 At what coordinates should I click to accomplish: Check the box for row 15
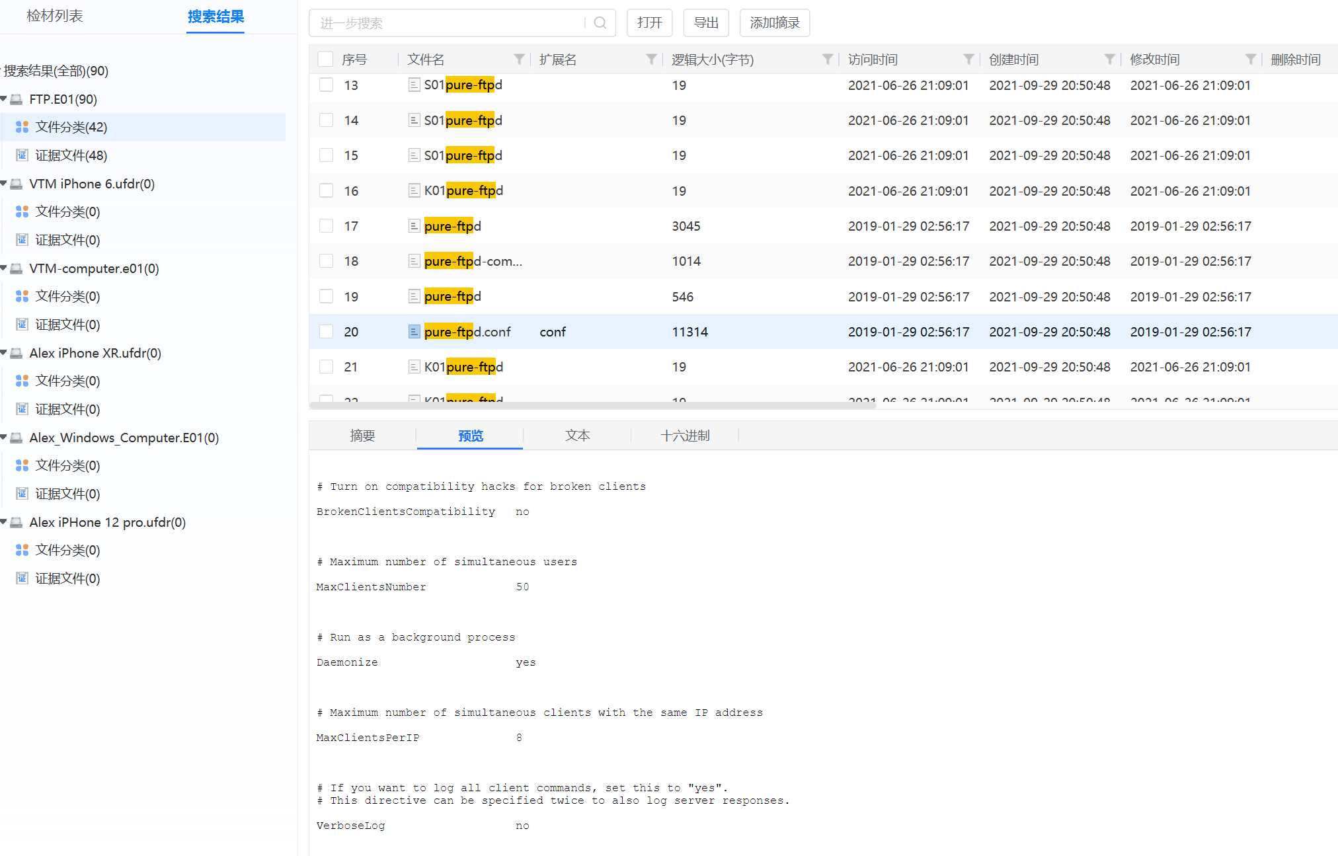point(326,155)
